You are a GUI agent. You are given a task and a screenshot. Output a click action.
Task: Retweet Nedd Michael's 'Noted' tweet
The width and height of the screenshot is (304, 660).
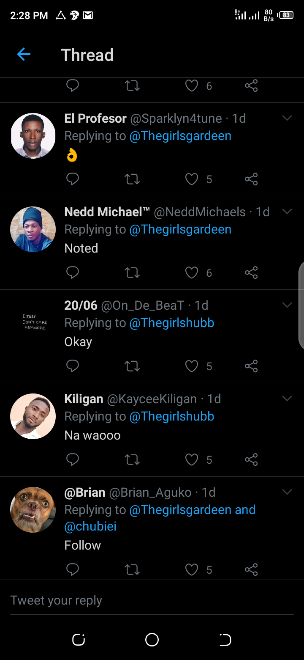tap(132, 273)
